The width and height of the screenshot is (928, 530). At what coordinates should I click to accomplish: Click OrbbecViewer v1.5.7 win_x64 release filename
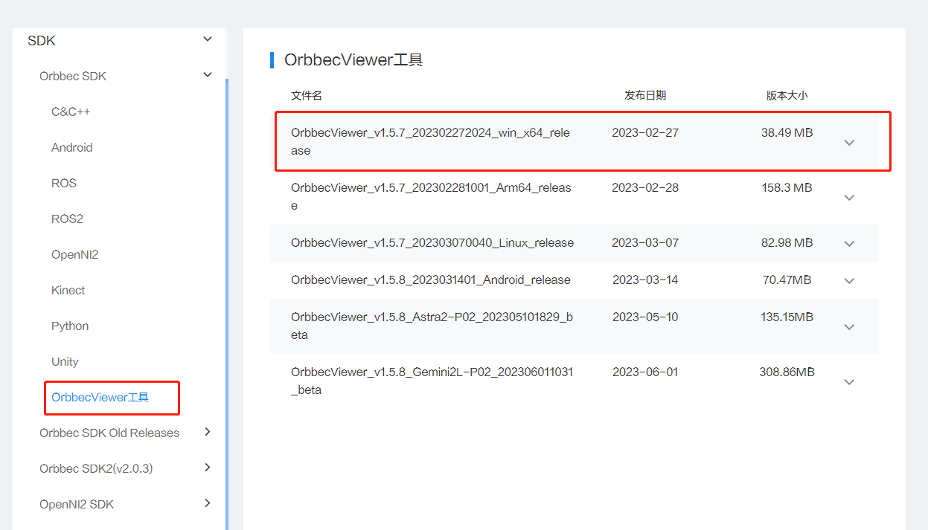(x=430, y=141)
